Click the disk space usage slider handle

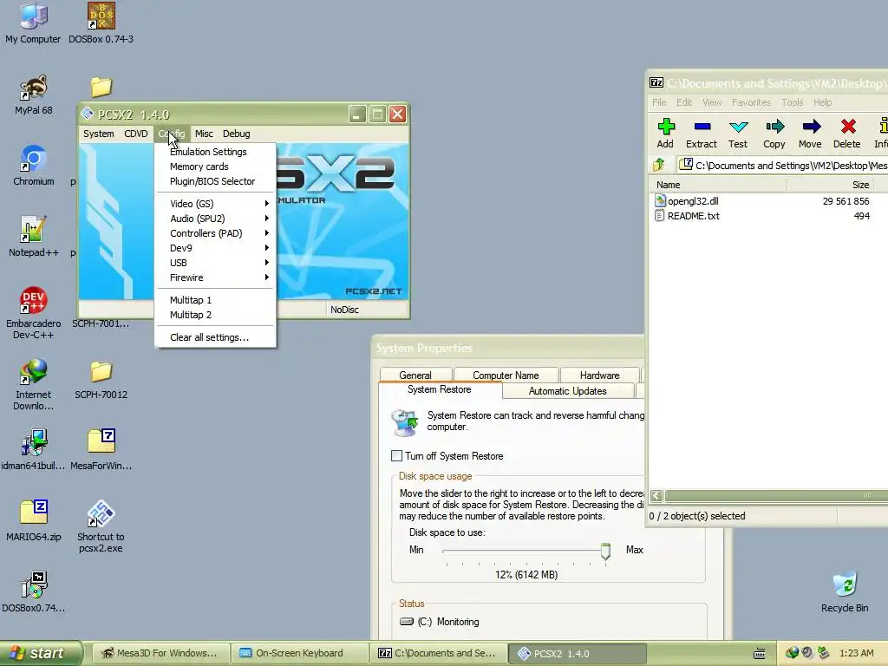605,551
